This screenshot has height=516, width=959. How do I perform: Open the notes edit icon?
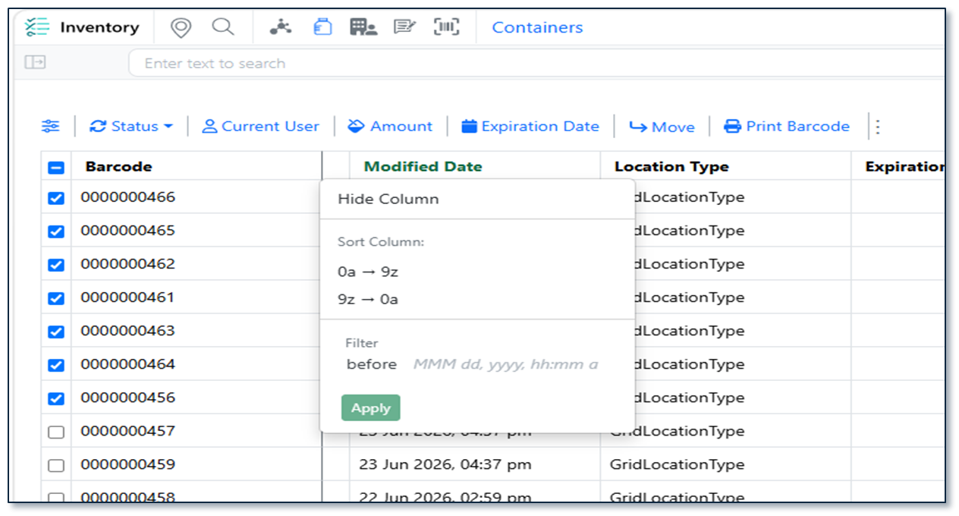(405, 27)
